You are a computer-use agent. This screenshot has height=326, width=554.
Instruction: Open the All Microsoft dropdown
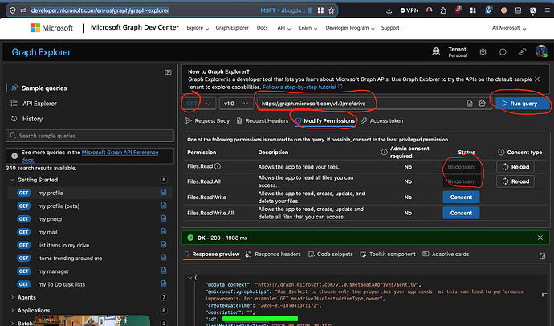pyautogui.click(x=509, y=28)
